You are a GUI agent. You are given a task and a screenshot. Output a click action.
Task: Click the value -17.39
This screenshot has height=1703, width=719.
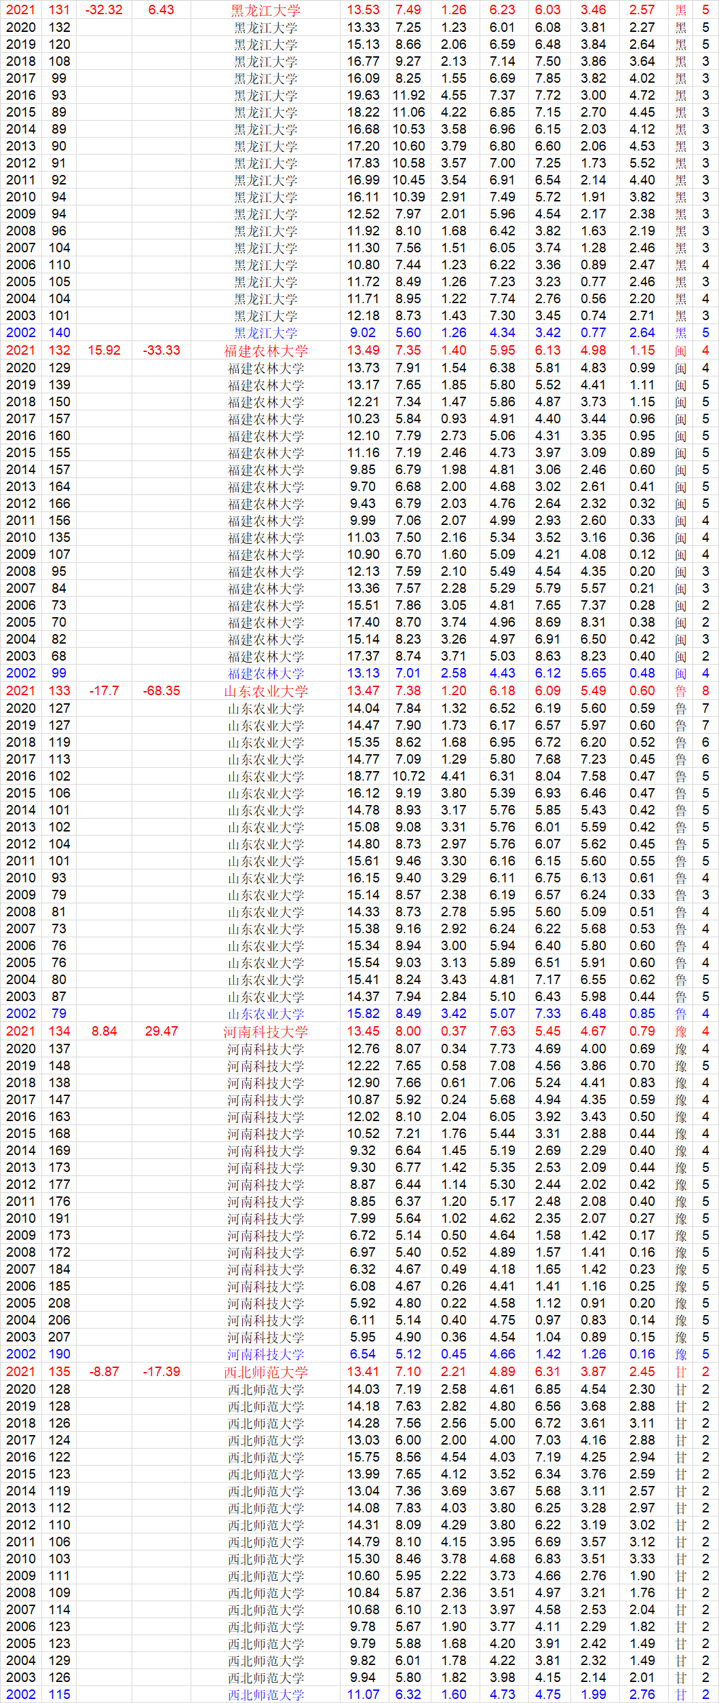click(161, 1371)
